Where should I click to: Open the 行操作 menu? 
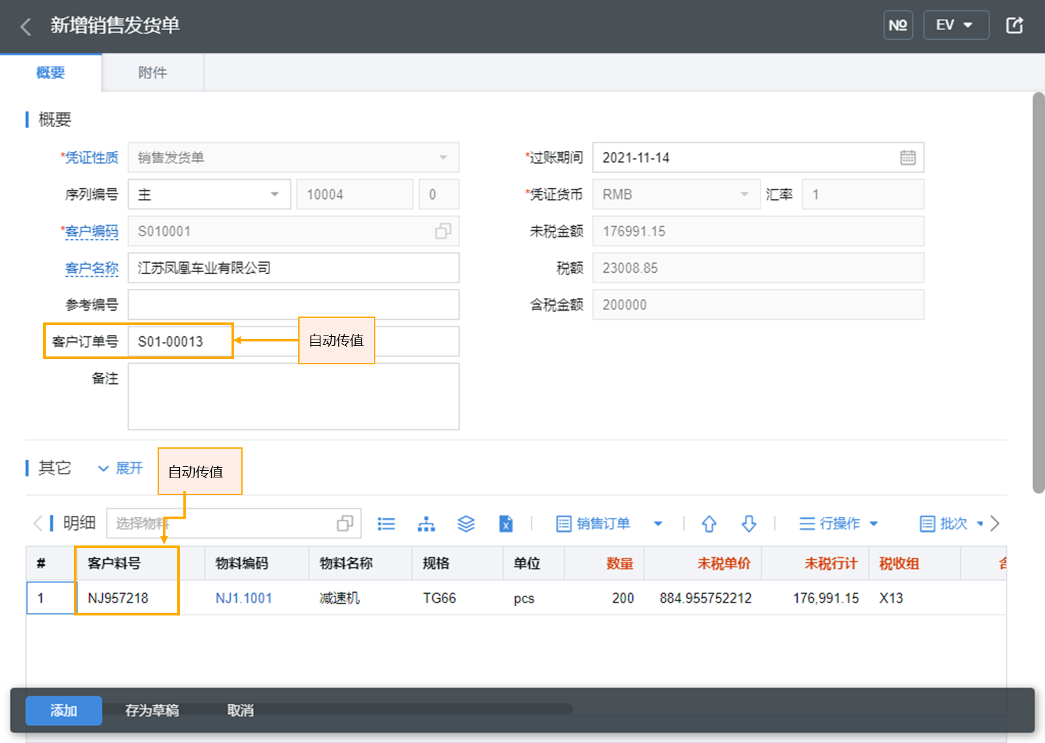point(838,523)
